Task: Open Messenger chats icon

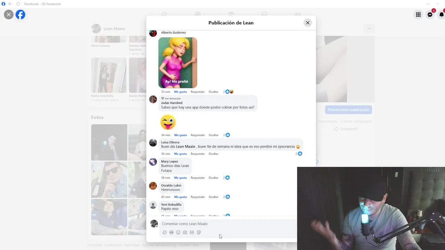Action: pos(430,15)
